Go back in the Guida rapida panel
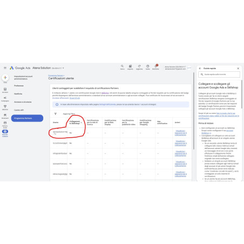This screenshot has width=244, height=244. pyautogui.click(x=200, y=69)
